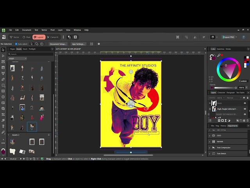
Task: Click the ellipsis more tools icon in left toolbar
Action: point(3,143)
